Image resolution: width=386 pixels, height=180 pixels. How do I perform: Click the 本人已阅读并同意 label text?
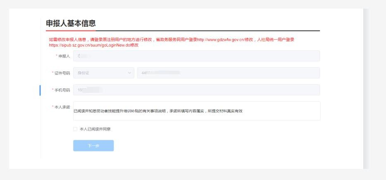coord(95,129)
